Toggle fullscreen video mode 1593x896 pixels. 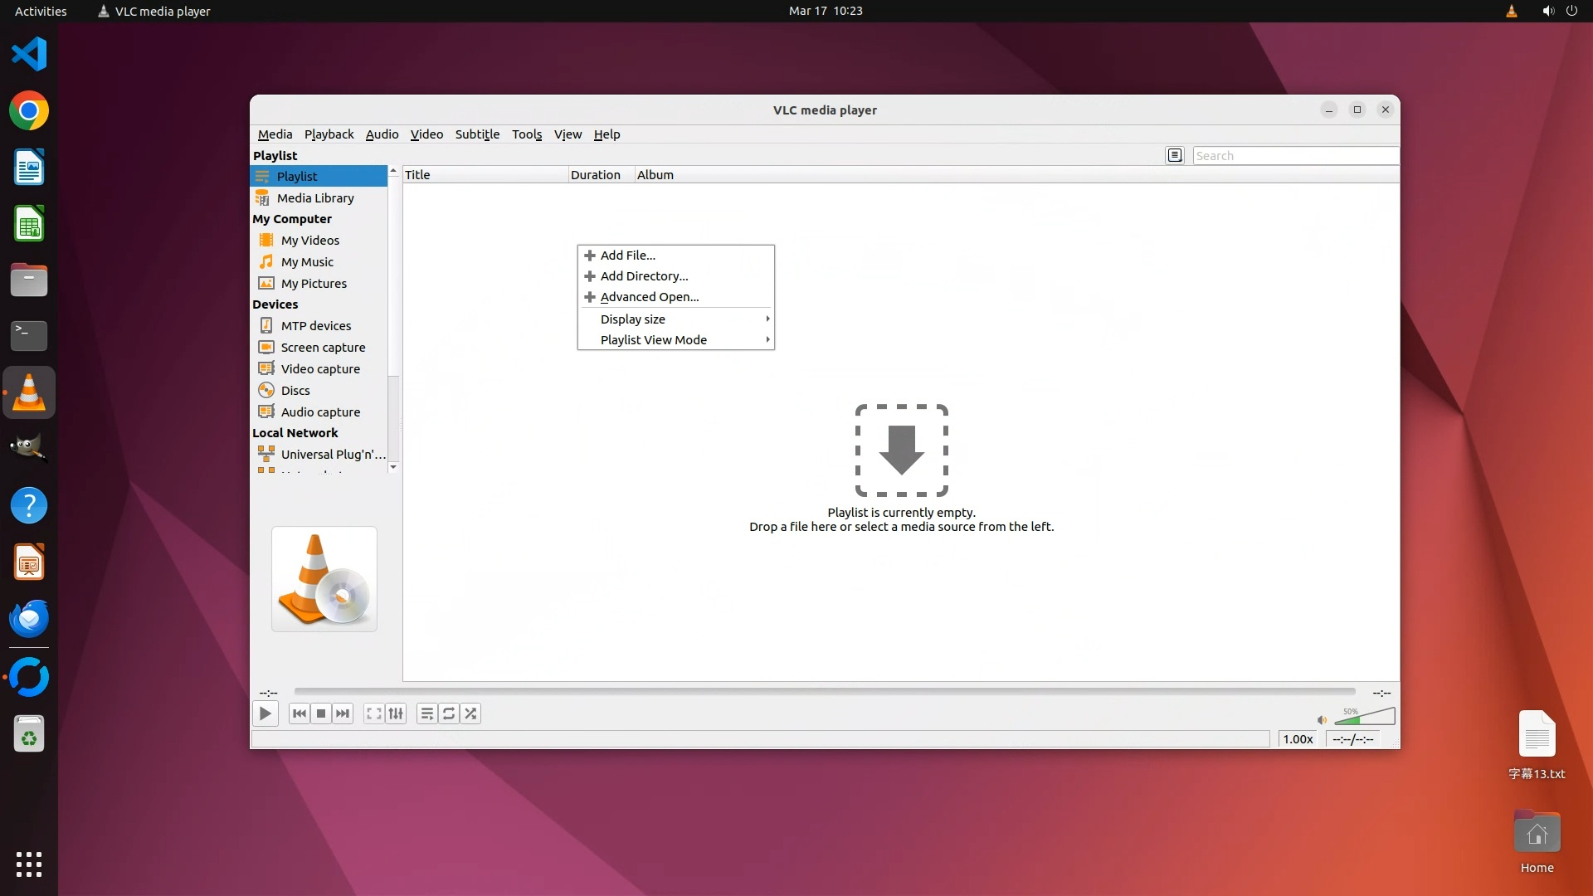[374, 713]
